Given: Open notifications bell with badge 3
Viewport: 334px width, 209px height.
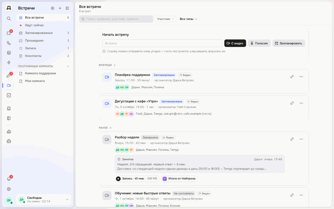Looking at the screenshot, I should (x=9, y=179).
